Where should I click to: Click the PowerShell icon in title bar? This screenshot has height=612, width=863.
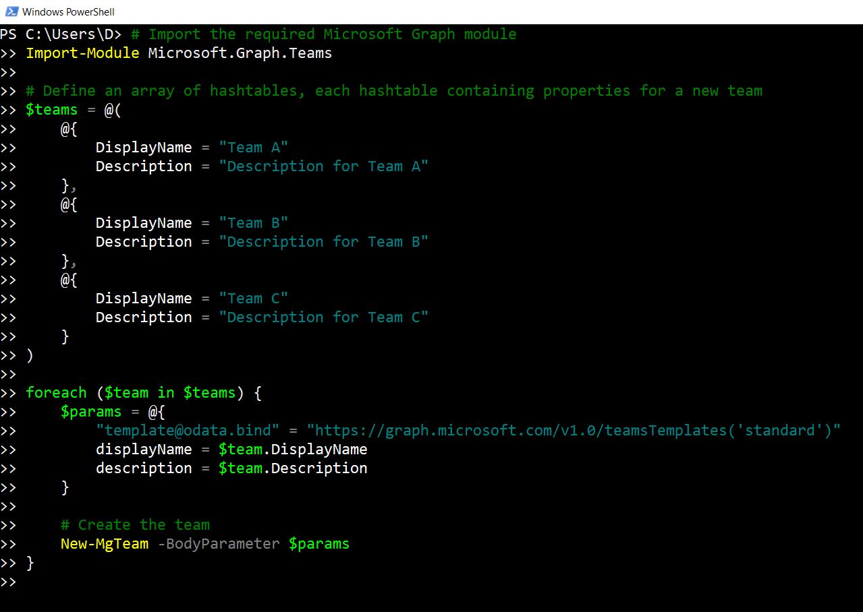[10, 11]
